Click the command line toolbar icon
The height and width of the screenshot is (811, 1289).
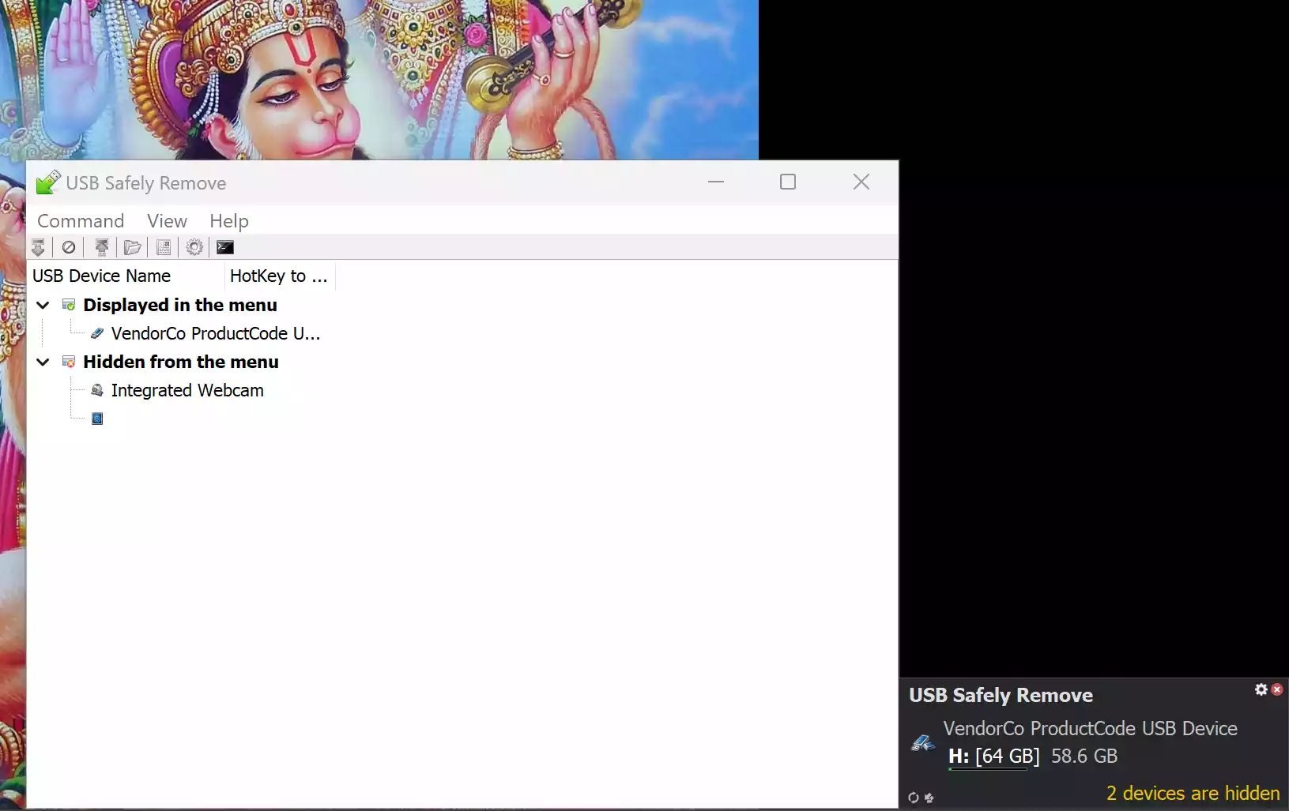[x=225, y=247]
